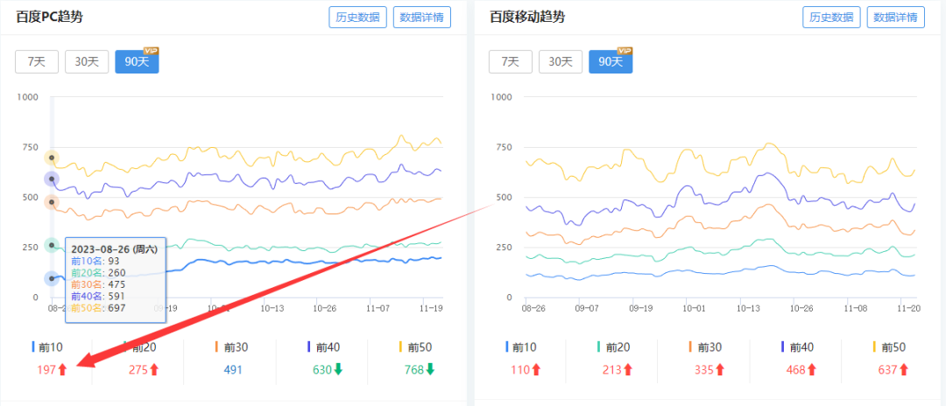Toggle 前20 series in mobile legend
This screenshot has width=946, height=406.
(x=611, y=347)
